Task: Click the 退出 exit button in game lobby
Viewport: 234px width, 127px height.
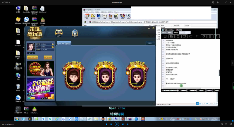Action: [150, 43]
